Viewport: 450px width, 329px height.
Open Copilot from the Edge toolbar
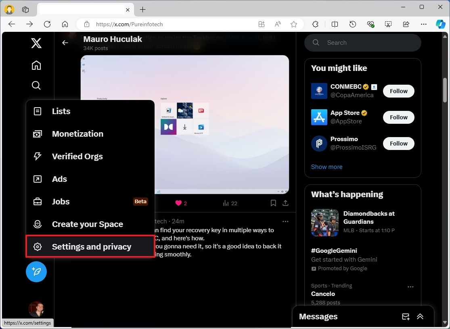click(440, 24)
